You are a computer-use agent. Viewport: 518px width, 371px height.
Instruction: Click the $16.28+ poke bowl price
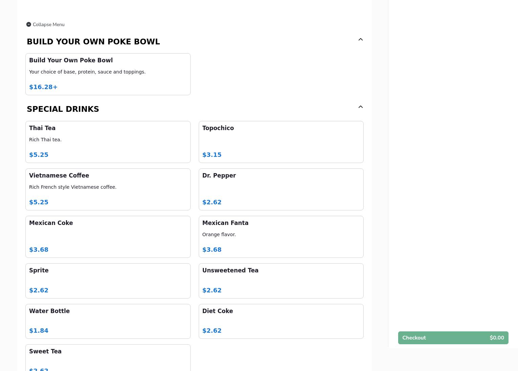pyautogui.click(x=43, y=87)
